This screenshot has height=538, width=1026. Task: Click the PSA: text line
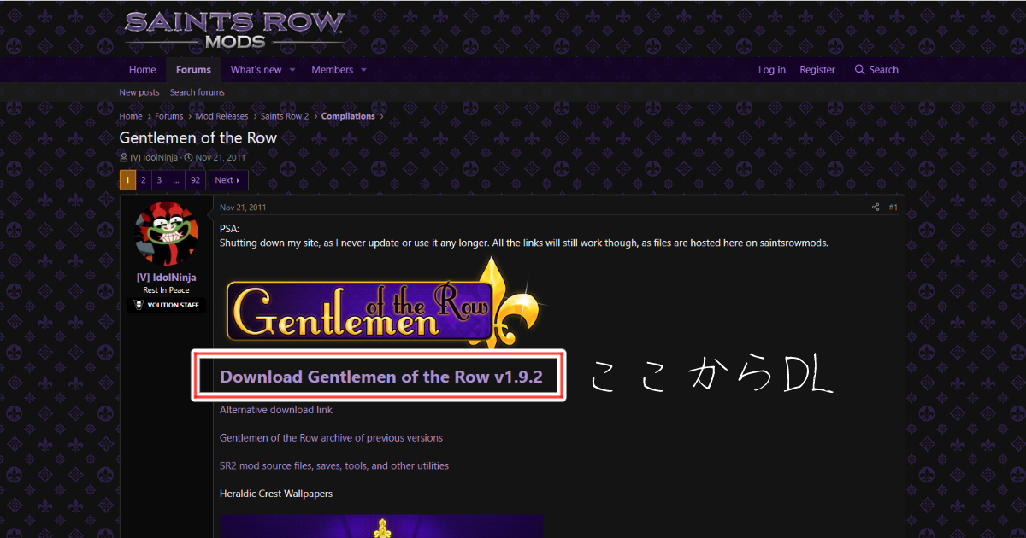click(229, 229)
